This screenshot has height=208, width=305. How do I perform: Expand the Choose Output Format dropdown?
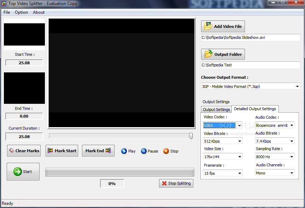297,86
